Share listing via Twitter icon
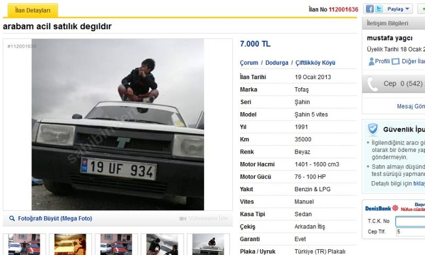The width and height of the screenshot is (425, 255). tap(379, 9)
